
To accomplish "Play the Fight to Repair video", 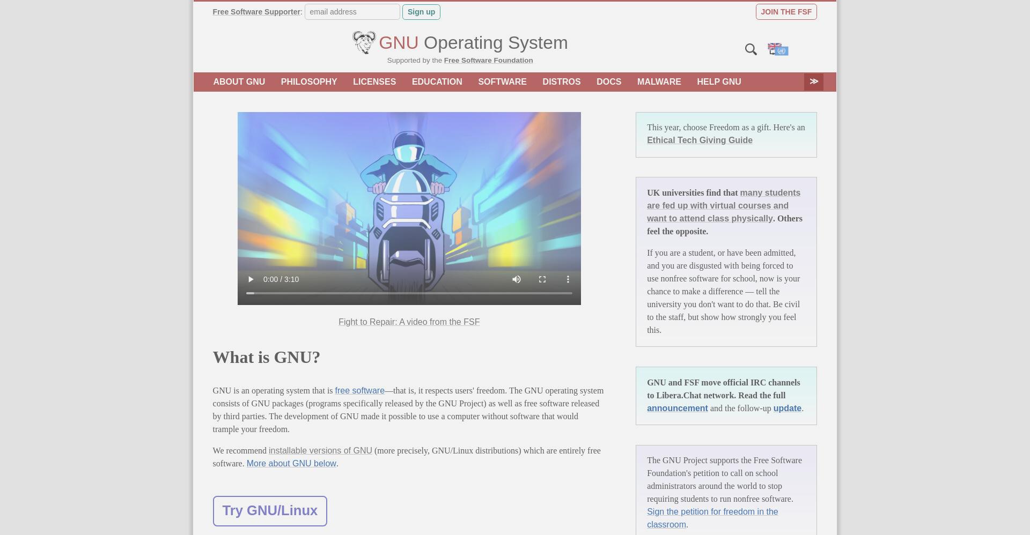I will pyautogui.click(x=251, y=279).
